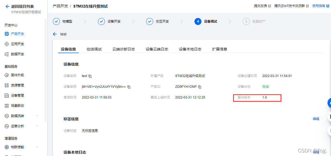Switch to 设备信息 tab
The image size is (331, 156).
point(68,49)
